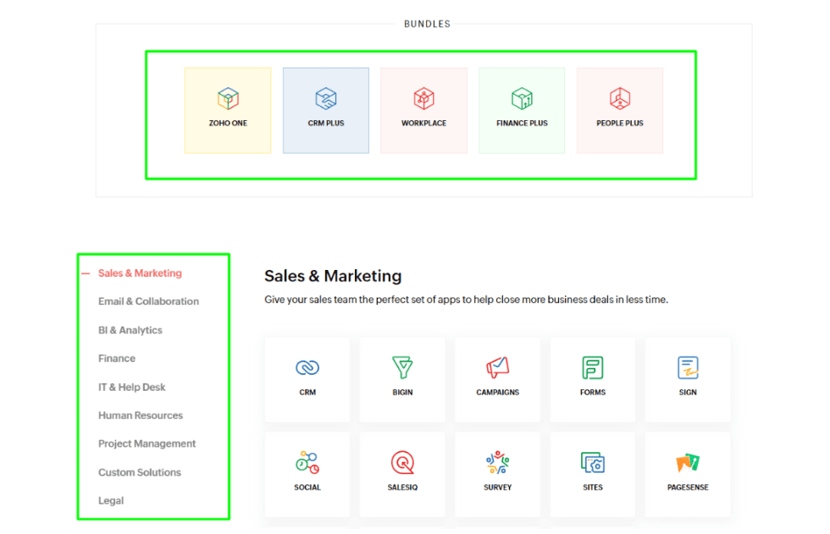830x534 pixels.
Task: Select the Human Resources category
Action: click(x=141, y=416)
